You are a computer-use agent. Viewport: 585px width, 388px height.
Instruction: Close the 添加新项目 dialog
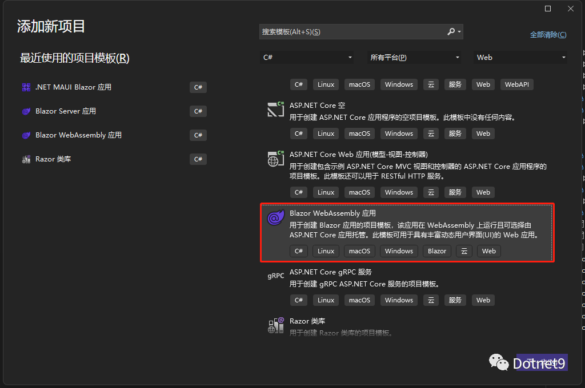[x=571, y=9]
